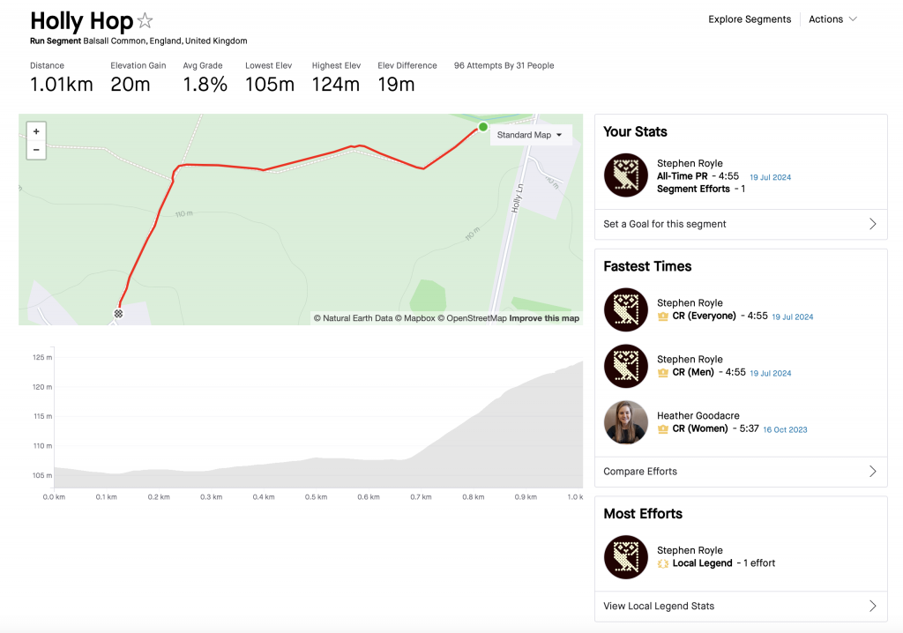Open the Standard Map dropdown

click(530, 135)
